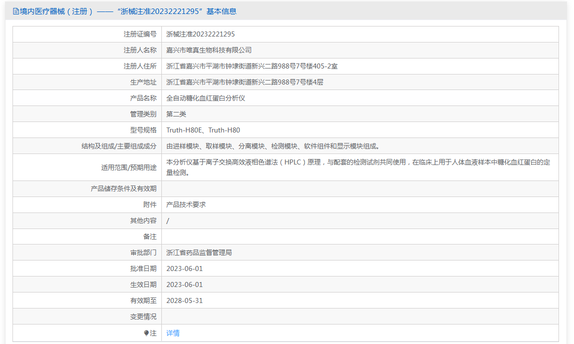The width and height of the screenshot is (574, 344).
Task: Click the 结构及组成/主要组成成分 label
Action: coord(119,146)
